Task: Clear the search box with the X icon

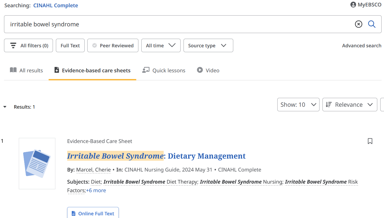Action: (x=358, y=24)
